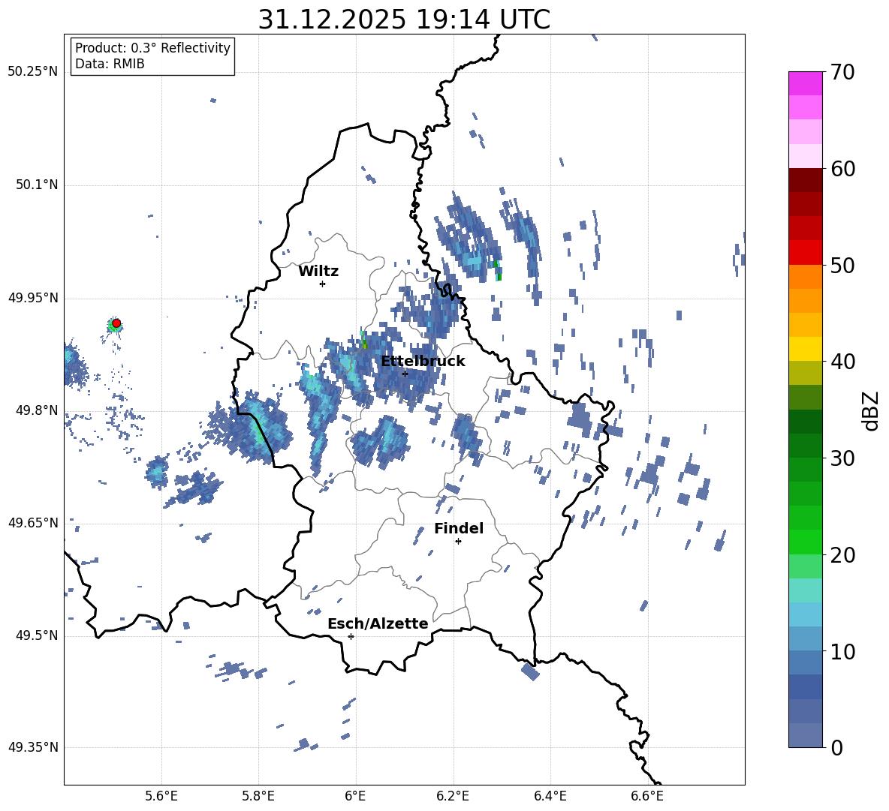Click the Product: 0.3° Reflectivity label
This screenshot has height=811, width=889.
pyautogui.click(x=152, y=48)
